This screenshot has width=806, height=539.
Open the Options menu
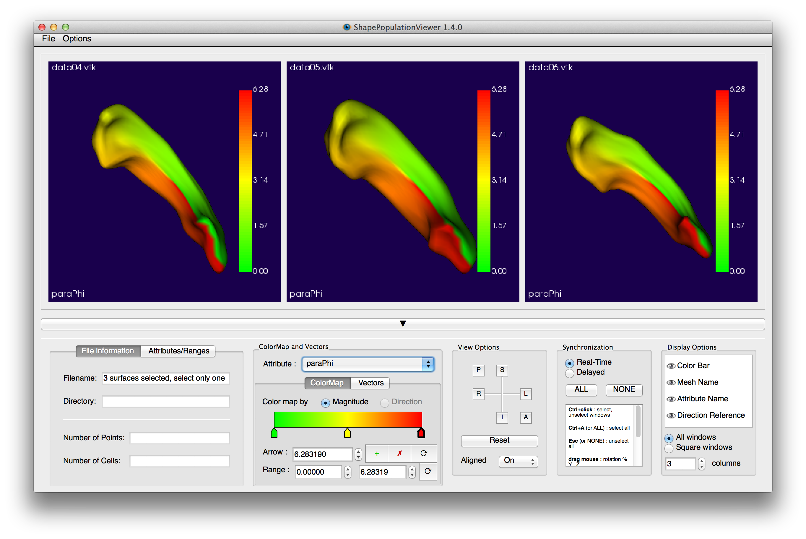point(77,38)
